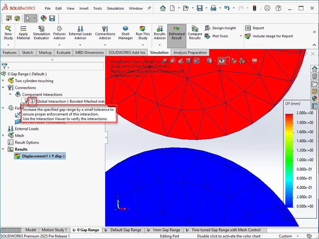319x239 pixels.
Task: Collapse the Connections tree node
Action: [3, 88]
